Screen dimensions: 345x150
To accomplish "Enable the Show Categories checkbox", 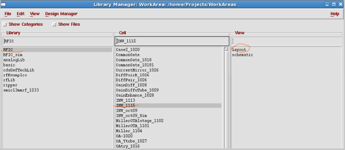I will (x=5, y=25).
